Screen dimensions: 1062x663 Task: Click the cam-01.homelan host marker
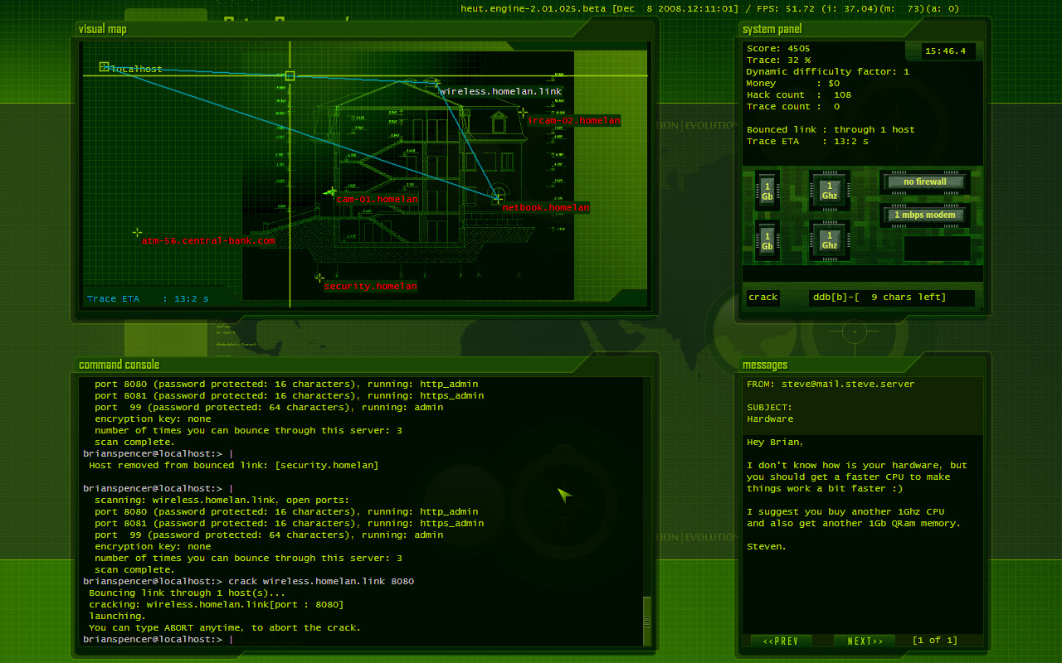point(332,192)
